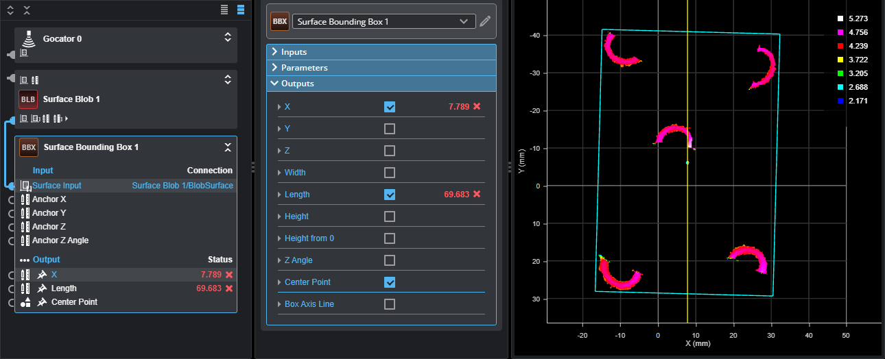Click the Surface Input data icon
The height and width of the screenshot is (359, 885).
26,186
